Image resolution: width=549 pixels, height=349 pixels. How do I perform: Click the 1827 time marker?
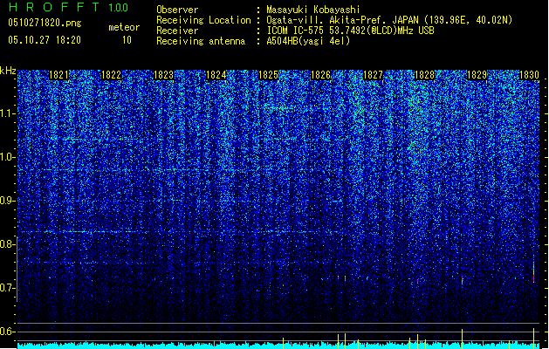(374, 75)
